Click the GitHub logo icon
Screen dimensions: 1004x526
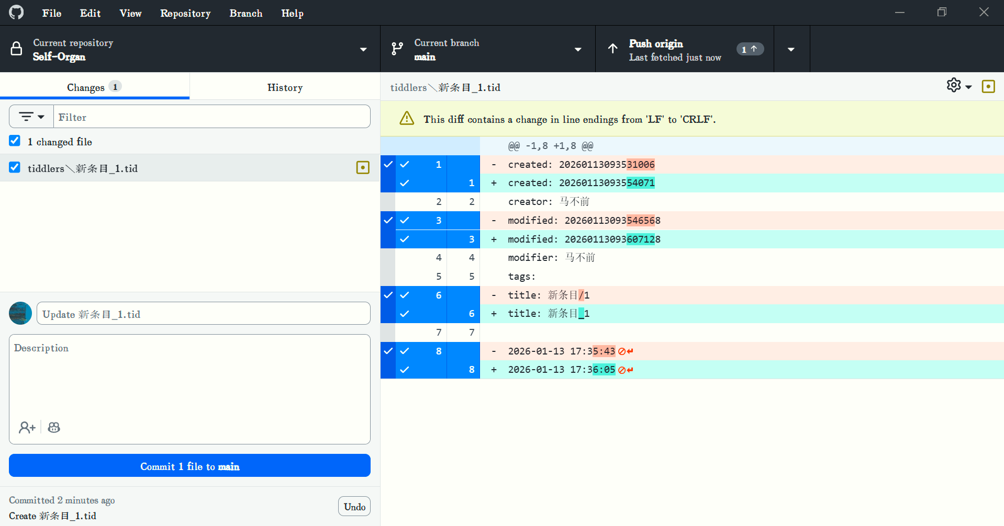(16, 13)
